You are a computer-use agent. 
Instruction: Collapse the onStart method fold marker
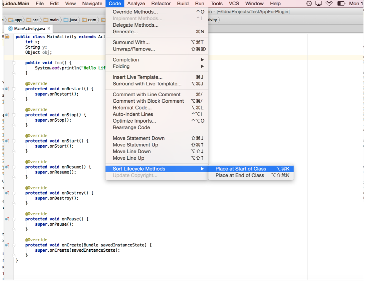point(14,141)
